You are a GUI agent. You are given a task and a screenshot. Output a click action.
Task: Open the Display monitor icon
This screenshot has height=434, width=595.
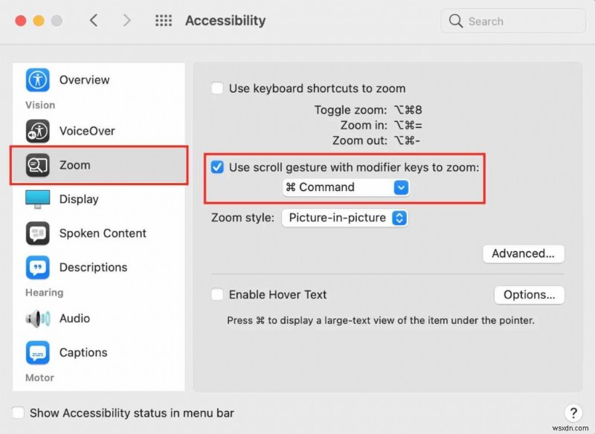pos(37,199)
